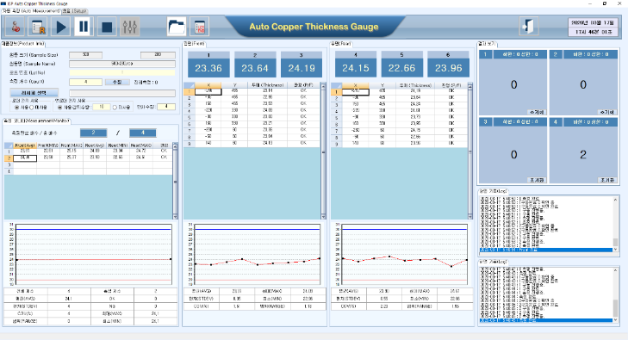Switch to the Setup tab
The width and height of the screenshot is (628, 340).
click(74, 11)
